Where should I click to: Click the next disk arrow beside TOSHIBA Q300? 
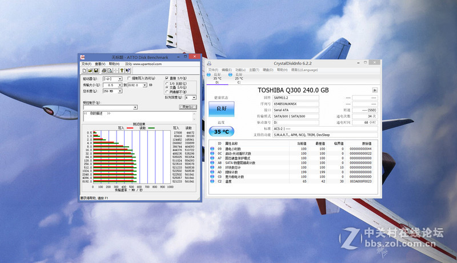375,90
